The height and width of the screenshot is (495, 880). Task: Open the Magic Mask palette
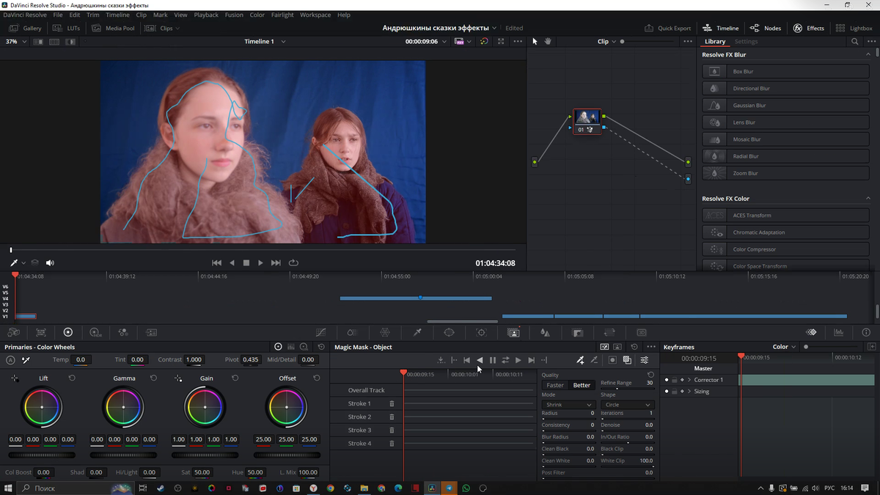[x=513, y=332]
